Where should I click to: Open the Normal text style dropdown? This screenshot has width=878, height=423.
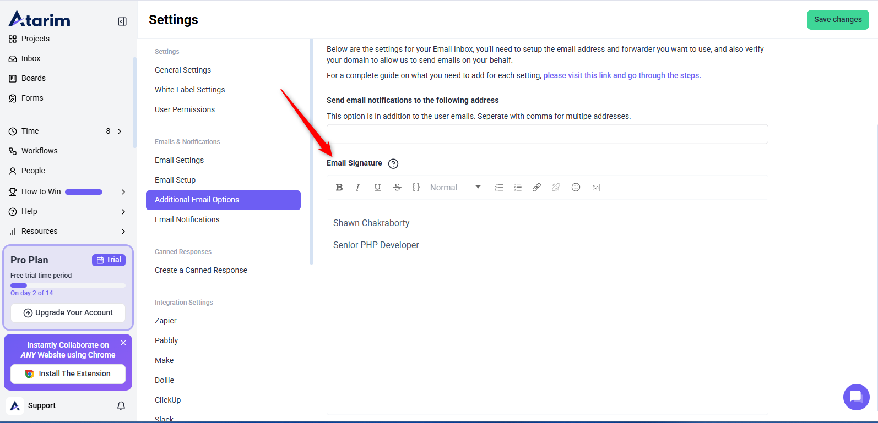coord(455,188)
